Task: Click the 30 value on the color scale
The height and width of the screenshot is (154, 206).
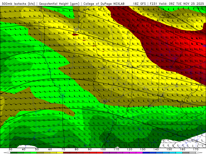Action: tap(10, 149)
